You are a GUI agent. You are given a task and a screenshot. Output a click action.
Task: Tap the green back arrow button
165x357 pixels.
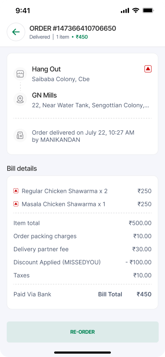pyautogui.click(x=16, y=32)
